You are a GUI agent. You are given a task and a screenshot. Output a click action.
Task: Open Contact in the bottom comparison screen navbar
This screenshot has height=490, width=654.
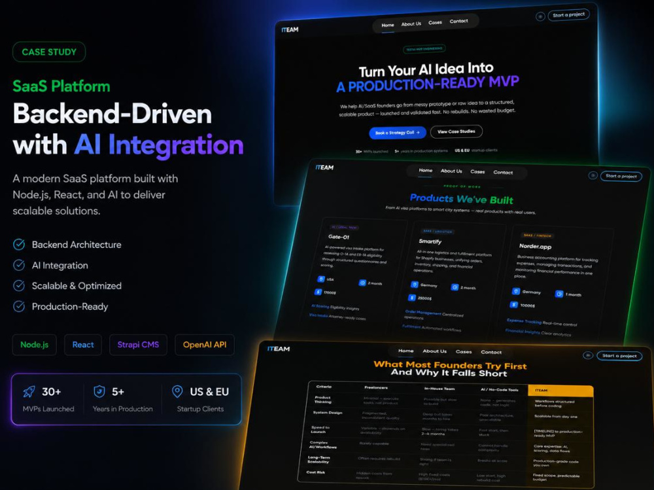[491, 352]
